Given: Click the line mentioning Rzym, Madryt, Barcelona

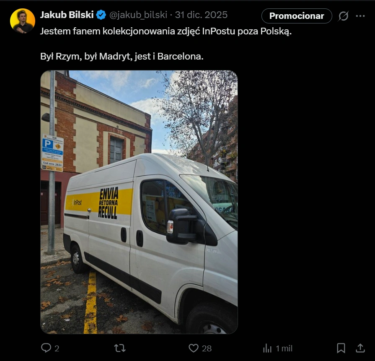Looking at the screenshot, I should click(122, 56).
